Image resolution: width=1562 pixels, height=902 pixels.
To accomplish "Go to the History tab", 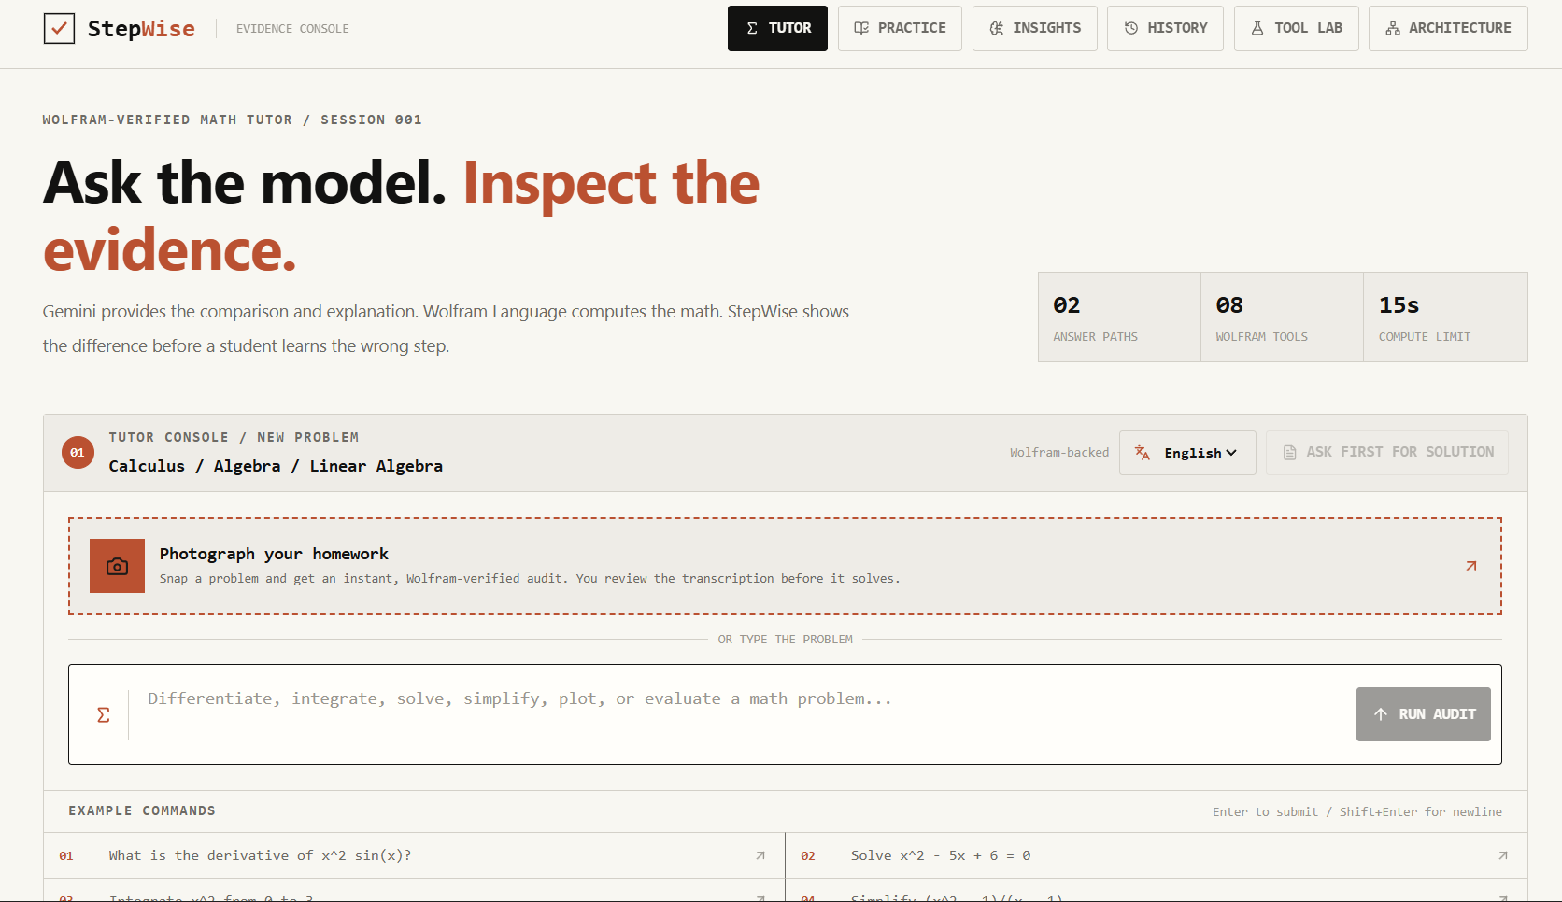I will click(1165, 28).
